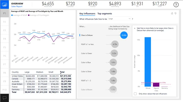
Task: Click the $720 Canada card
Action: click(x=70, y=5)
